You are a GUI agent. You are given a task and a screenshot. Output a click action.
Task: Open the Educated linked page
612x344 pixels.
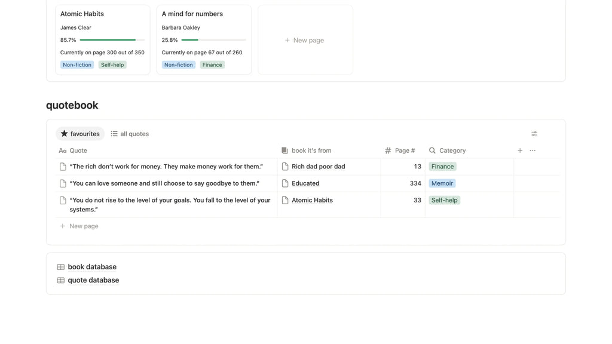pos(305,183)
